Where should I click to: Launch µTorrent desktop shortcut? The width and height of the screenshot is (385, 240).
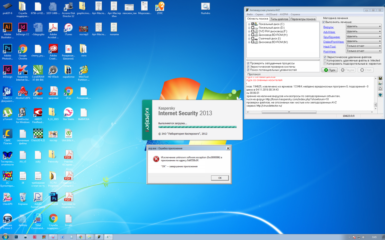tap(7, 114)
